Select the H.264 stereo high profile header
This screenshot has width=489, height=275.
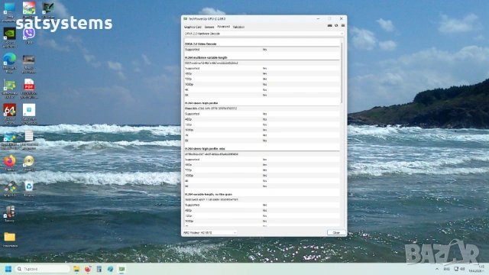[x=201, y=103]
